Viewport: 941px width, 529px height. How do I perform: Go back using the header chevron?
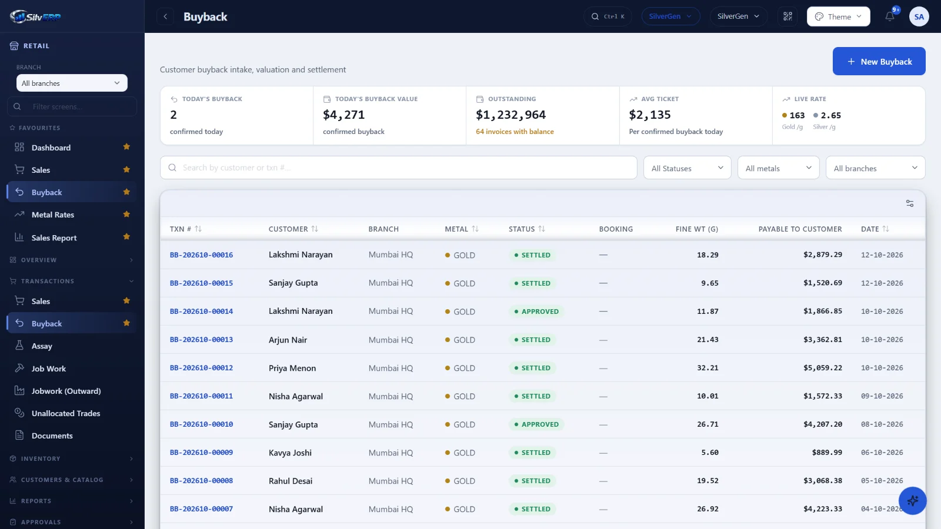165,16
